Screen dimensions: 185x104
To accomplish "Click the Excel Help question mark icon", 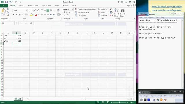I will tap(118, 2).
